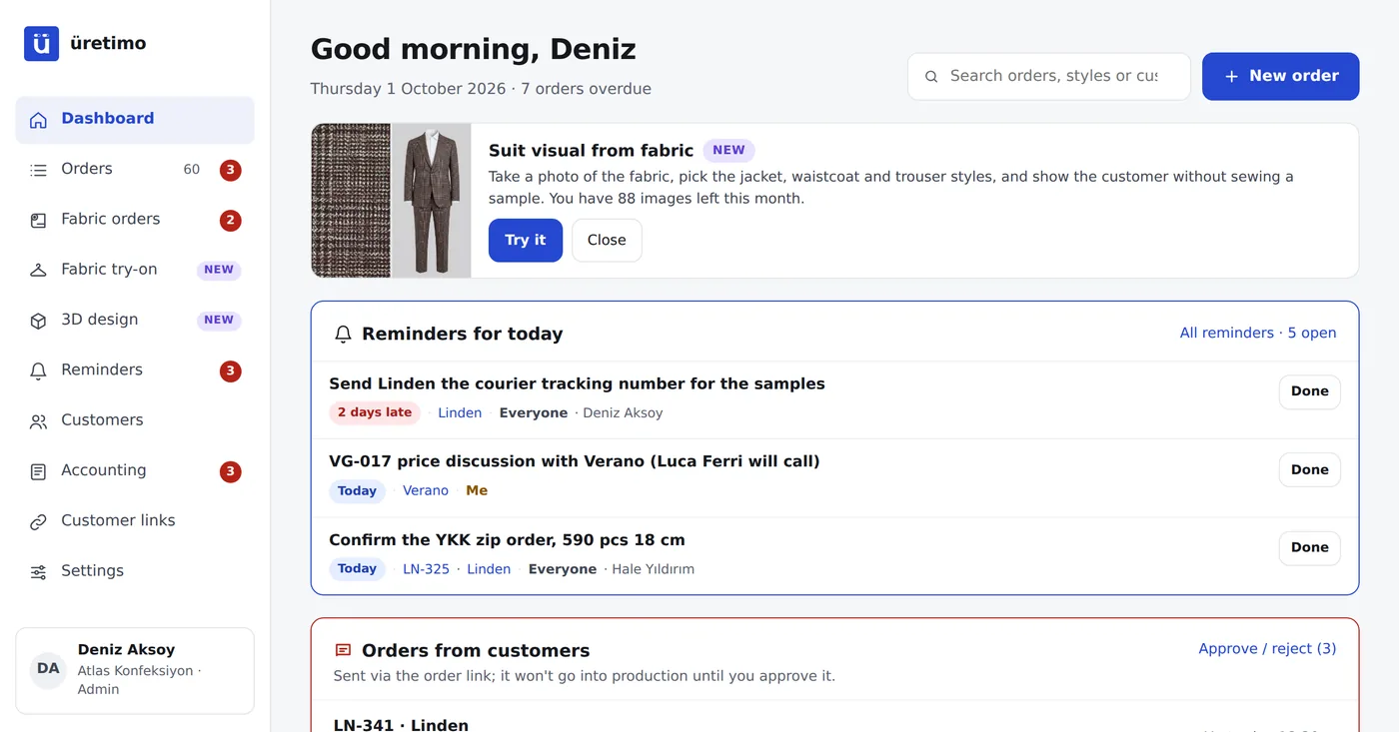Screen dimensions: 1399x732
Task: Click the Linden link under courier tracking reminder
Action: (x=460, y=412)
